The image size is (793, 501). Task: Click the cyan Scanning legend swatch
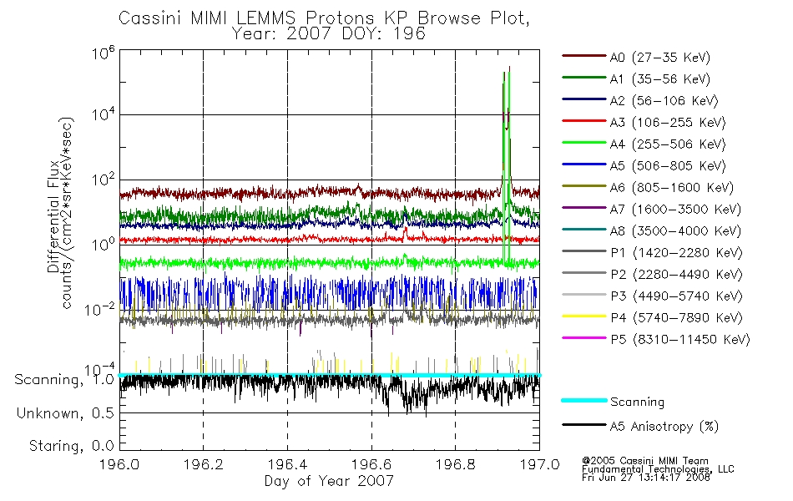pyautogui.click(x=584, y=400)
